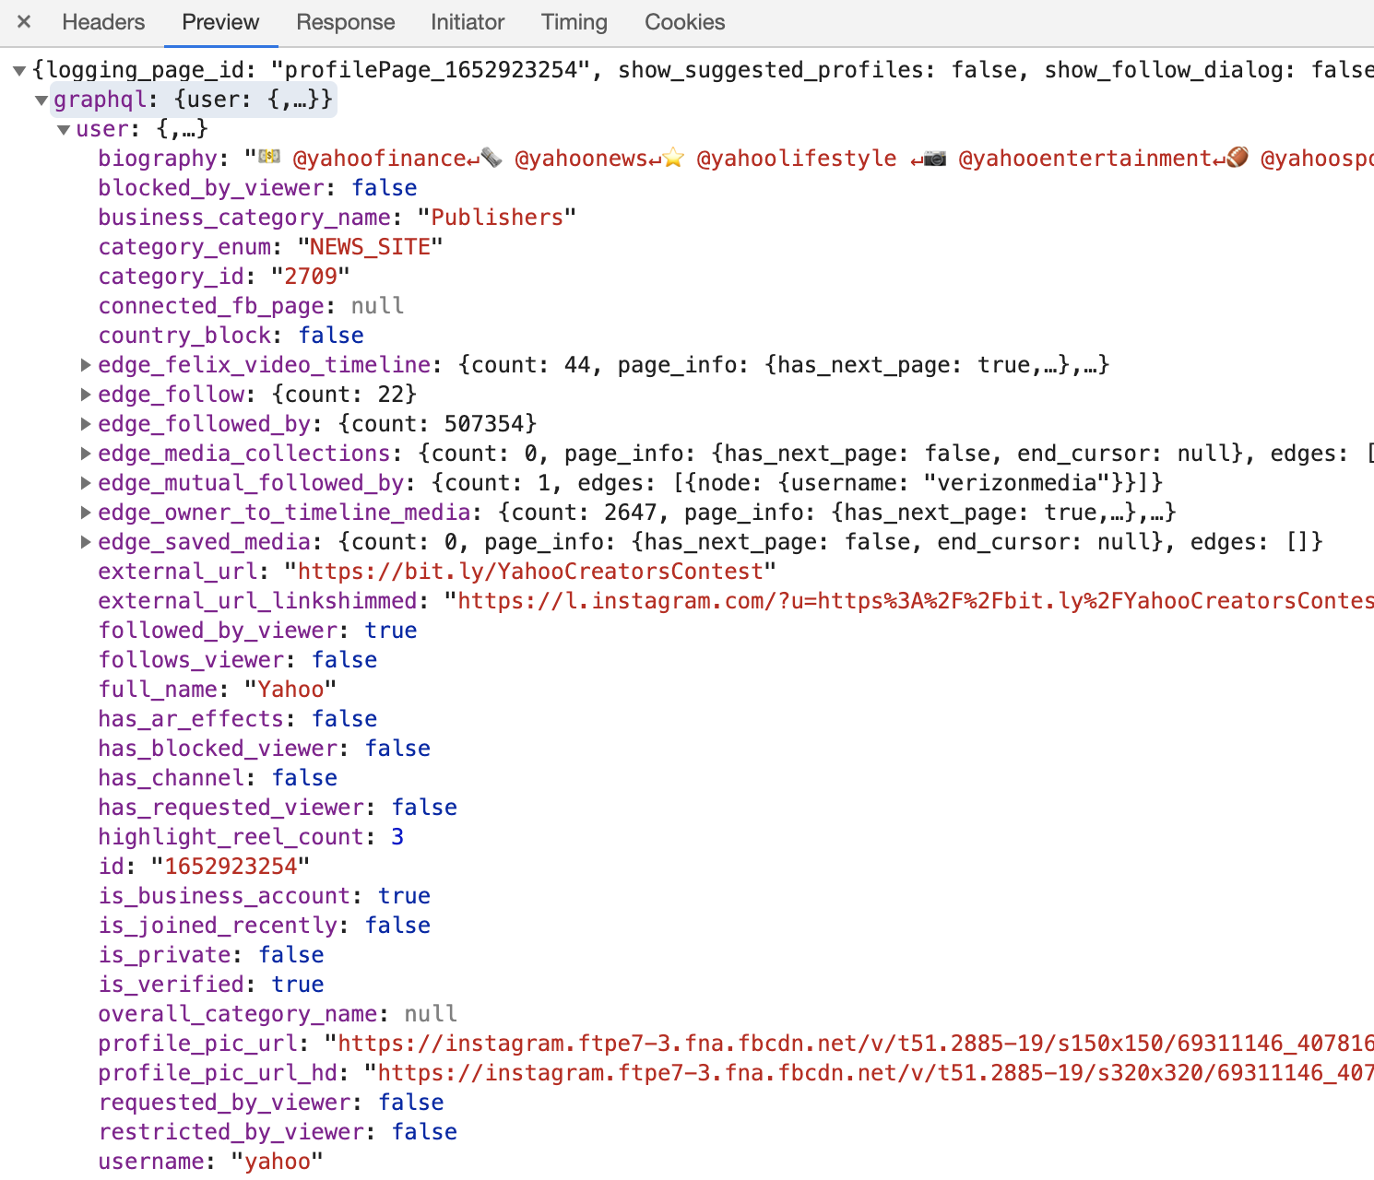Click the profile_pic_url s150x150 value

(x=849, y=1044)
